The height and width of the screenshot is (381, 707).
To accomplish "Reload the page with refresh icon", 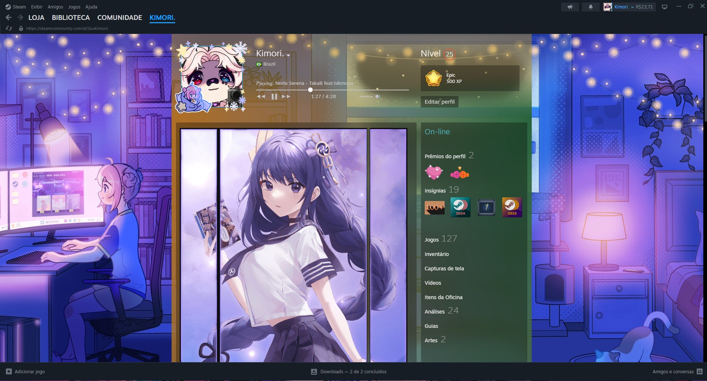I will tap(9, 28).
